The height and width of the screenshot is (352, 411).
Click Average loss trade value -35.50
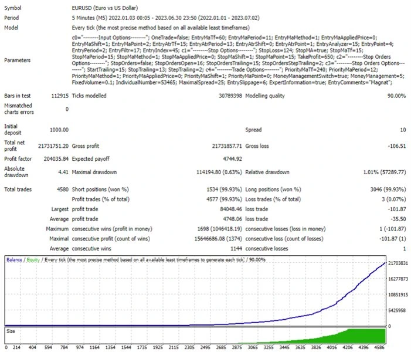[x=398, y=219]
